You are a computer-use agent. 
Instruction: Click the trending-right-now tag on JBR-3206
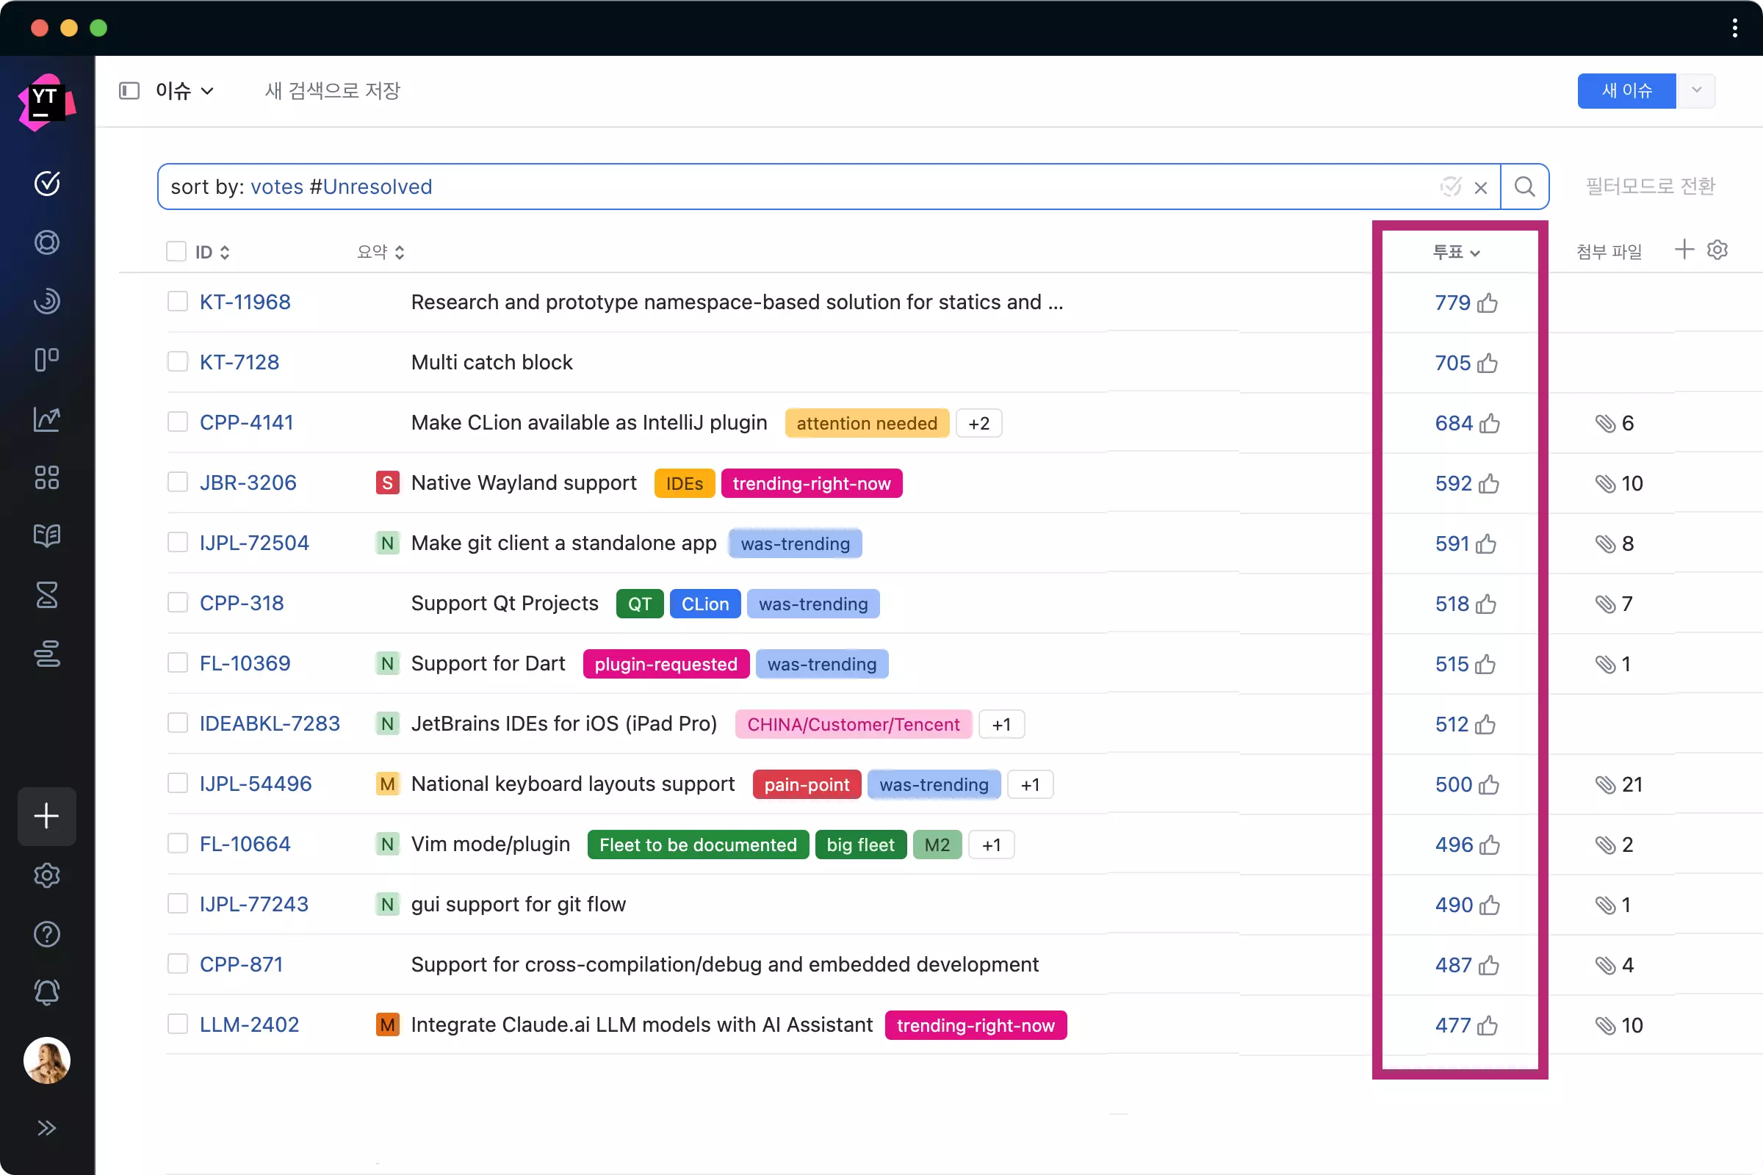click(x=811, y=483)
